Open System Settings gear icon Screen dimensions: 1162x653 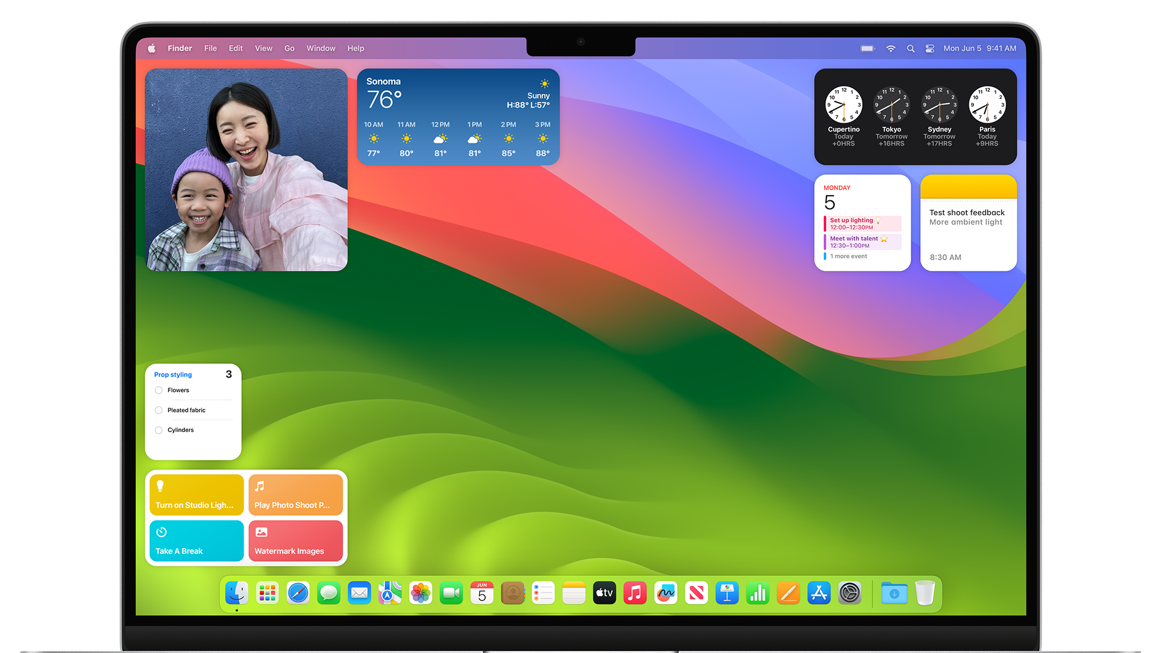tap(850, 593)
